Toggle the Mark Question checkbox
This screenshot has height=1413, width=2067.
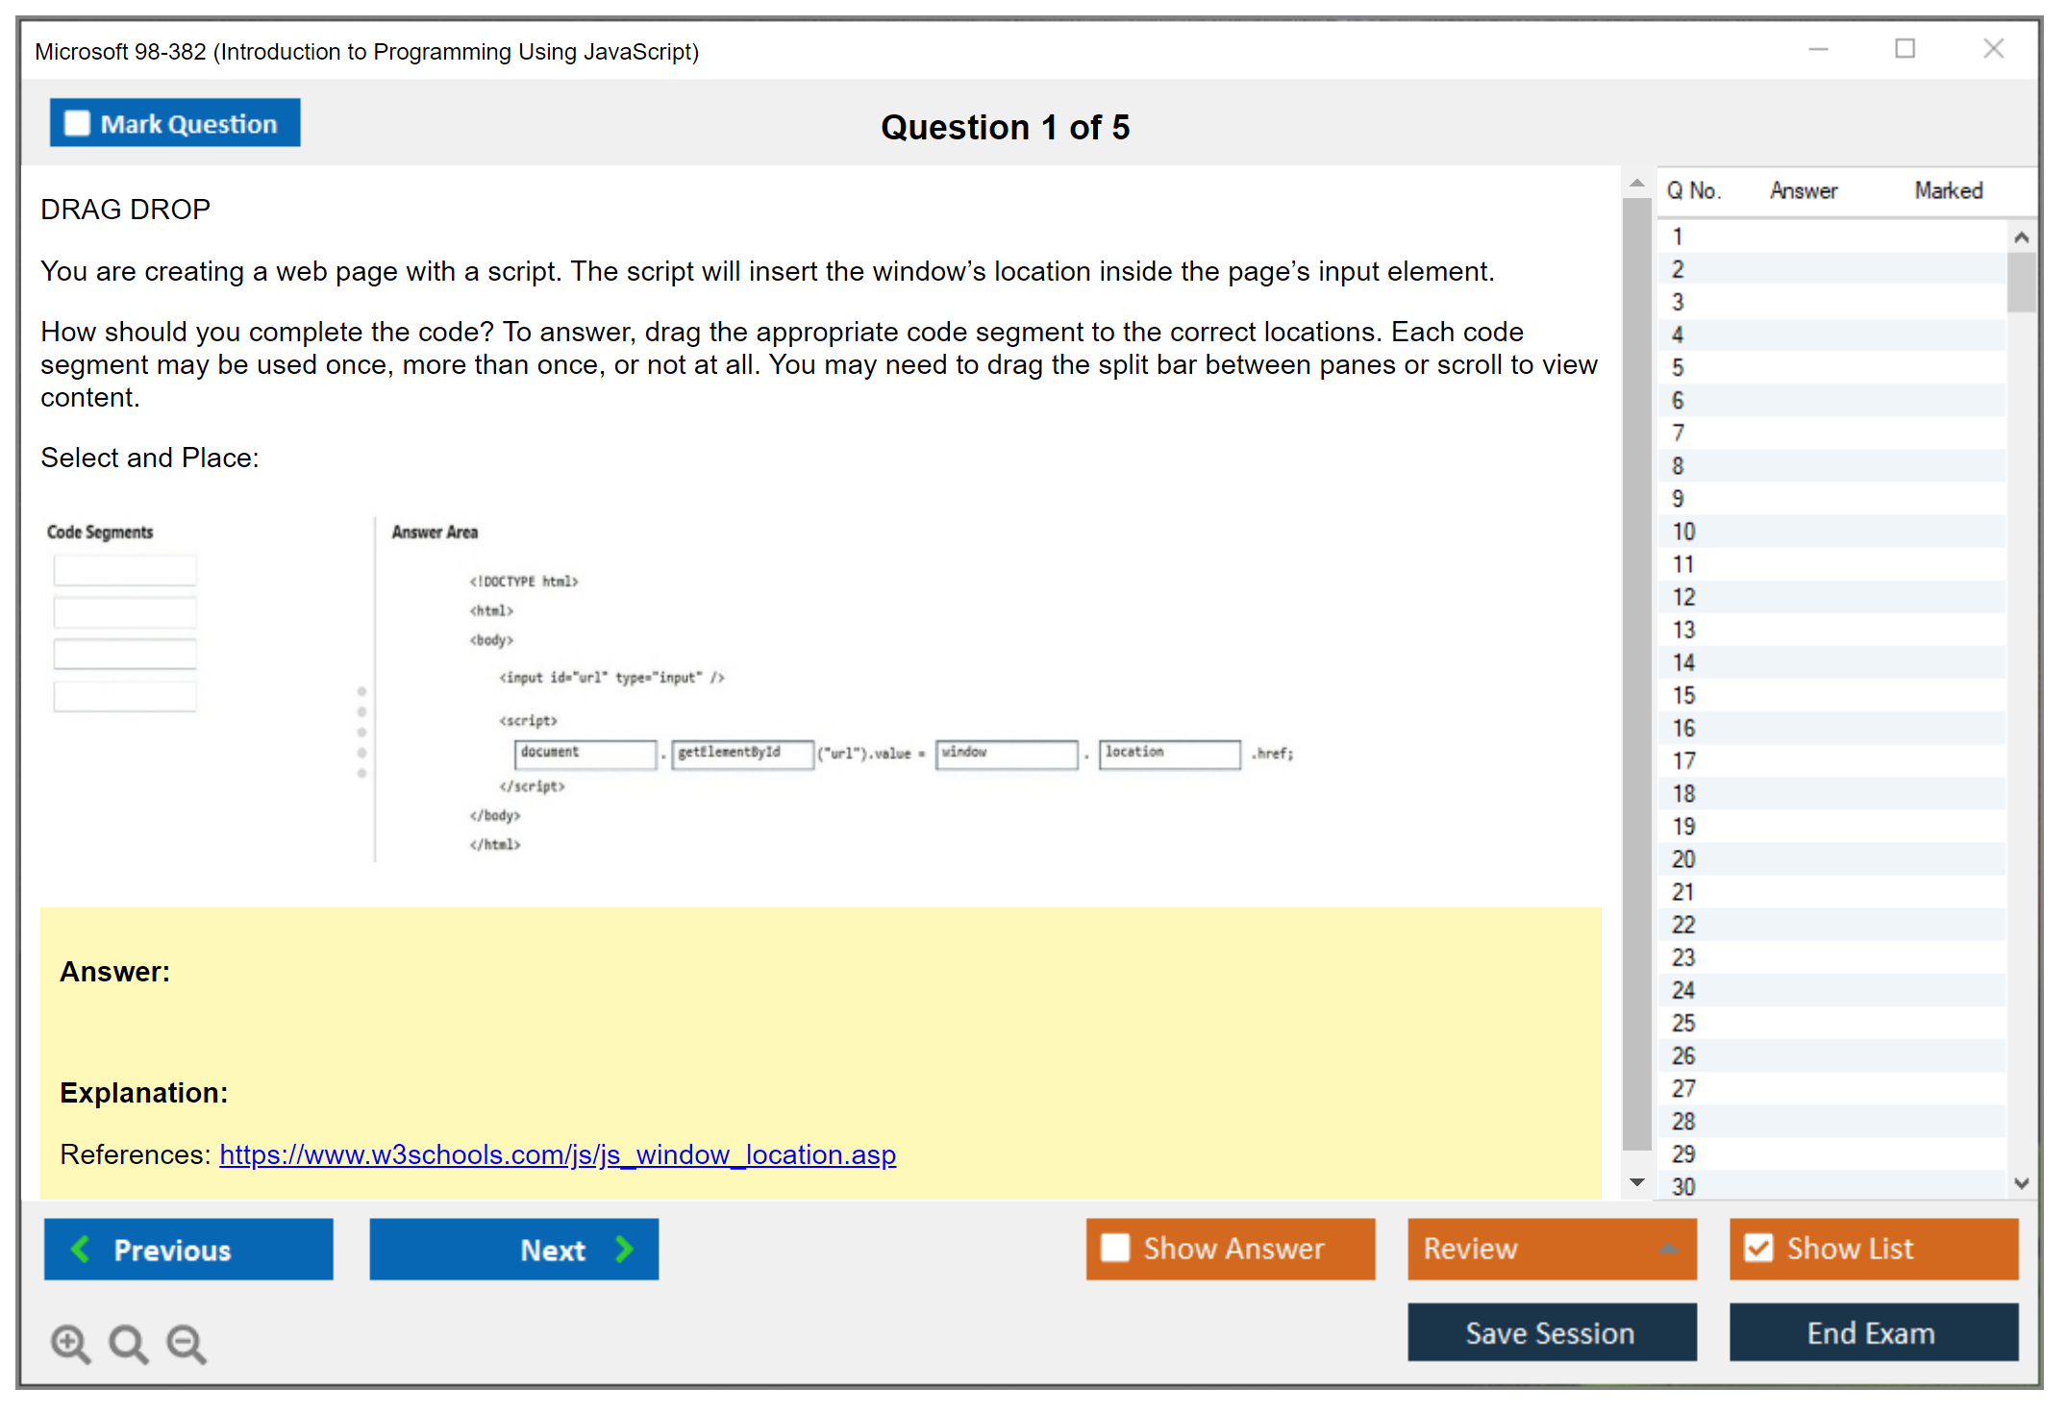pyautogui.click(x=77, y=123)
